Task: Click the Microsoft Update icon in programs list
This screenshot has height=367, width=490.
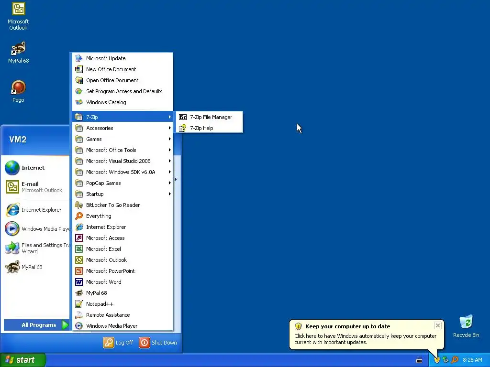Action: click(x=79, y=58)
